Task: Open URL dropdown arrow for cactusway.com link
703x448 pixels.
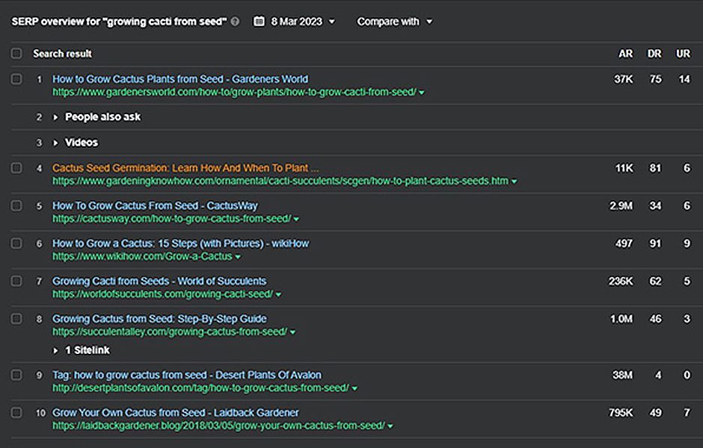Action: pos(296,220)
